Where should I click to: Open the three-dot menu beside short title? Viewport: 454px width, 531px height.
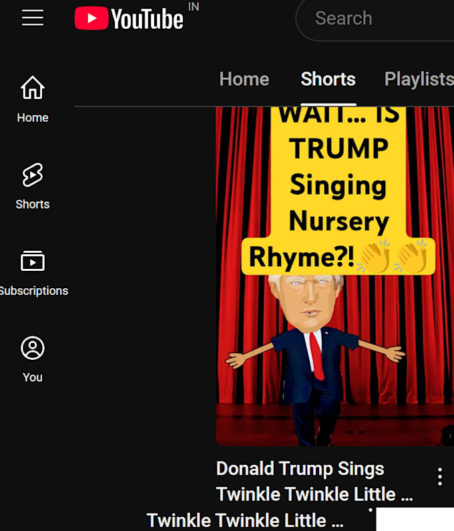(x=440, y=476)
